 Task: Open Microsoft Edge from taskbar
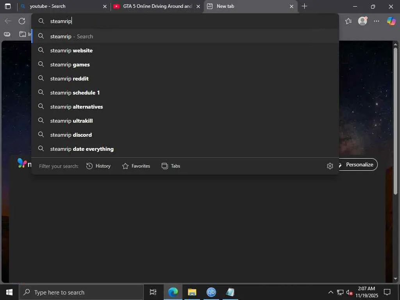pos(173,292)
